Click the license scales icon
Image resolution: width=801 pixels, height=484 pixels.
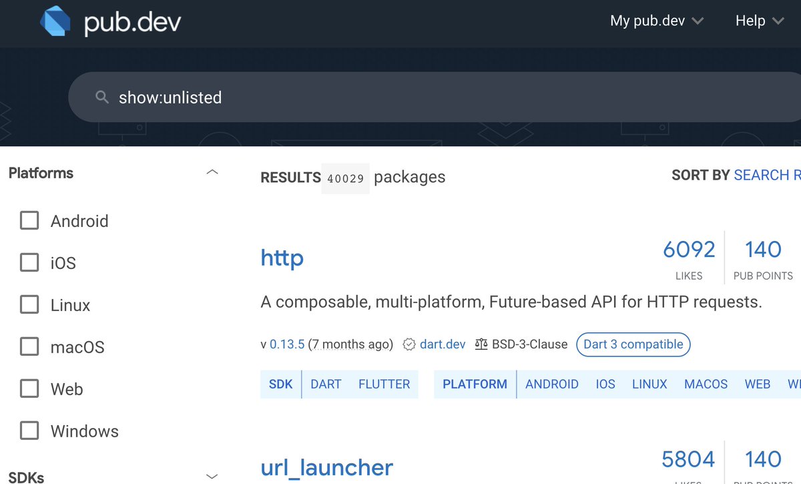pos(481,344)
